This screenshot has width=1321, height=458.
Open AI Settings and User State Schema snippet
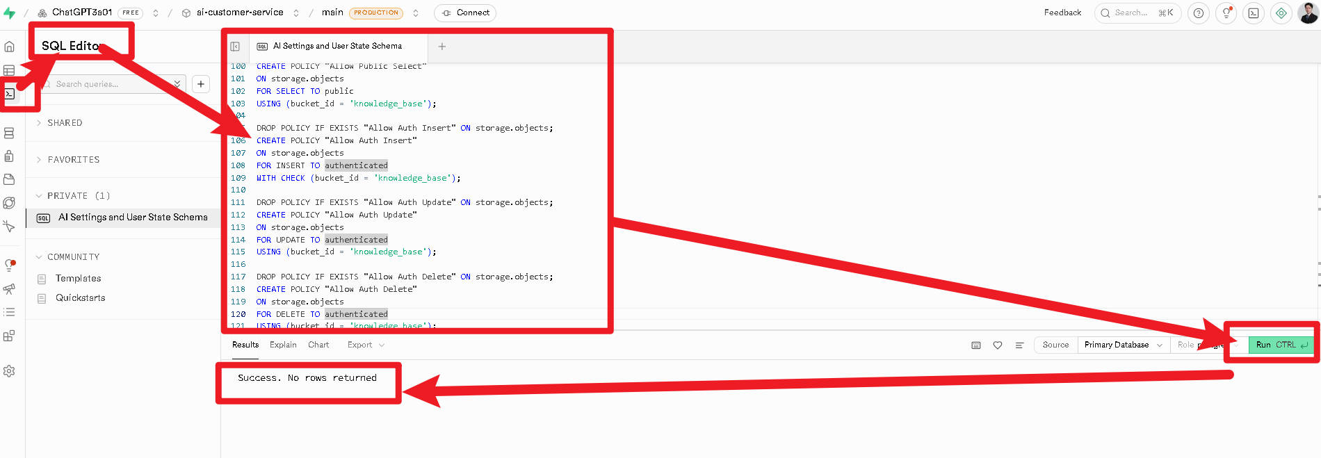tap(123, 218)
